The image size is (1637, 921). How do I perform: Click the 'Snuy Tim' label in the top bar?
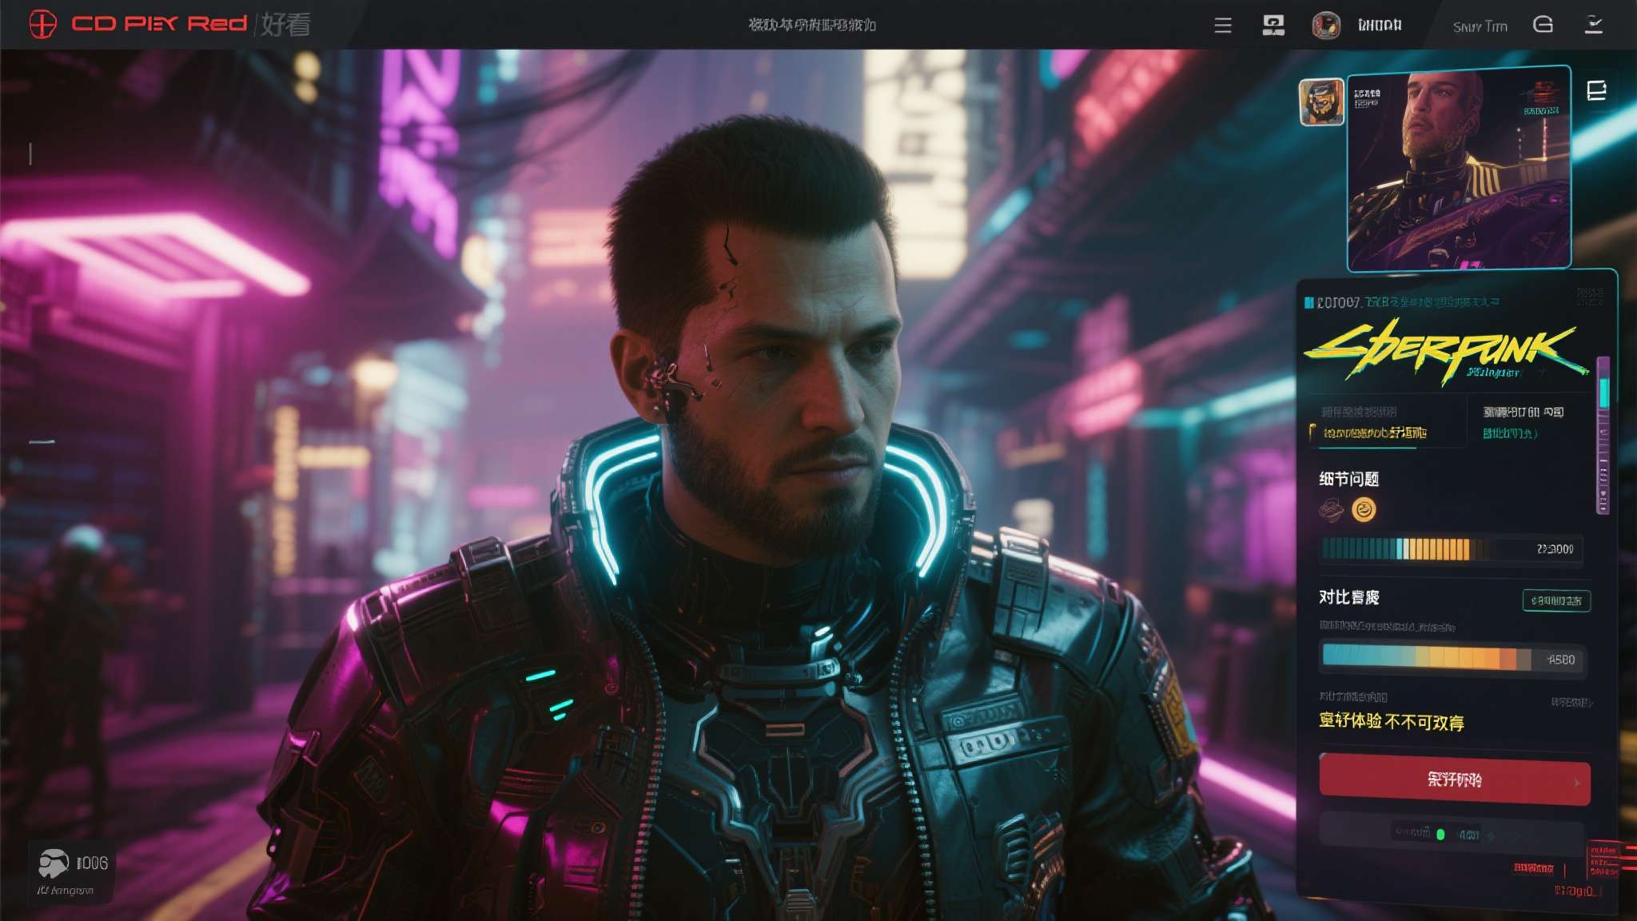1480,26
